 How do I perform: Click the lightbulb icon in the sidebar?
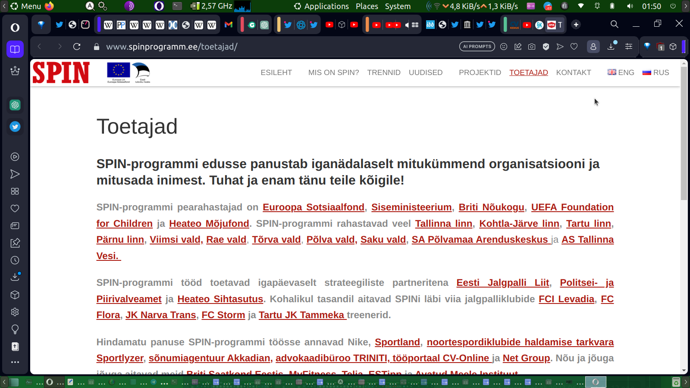pyautogui.click(x=15, y=329)
